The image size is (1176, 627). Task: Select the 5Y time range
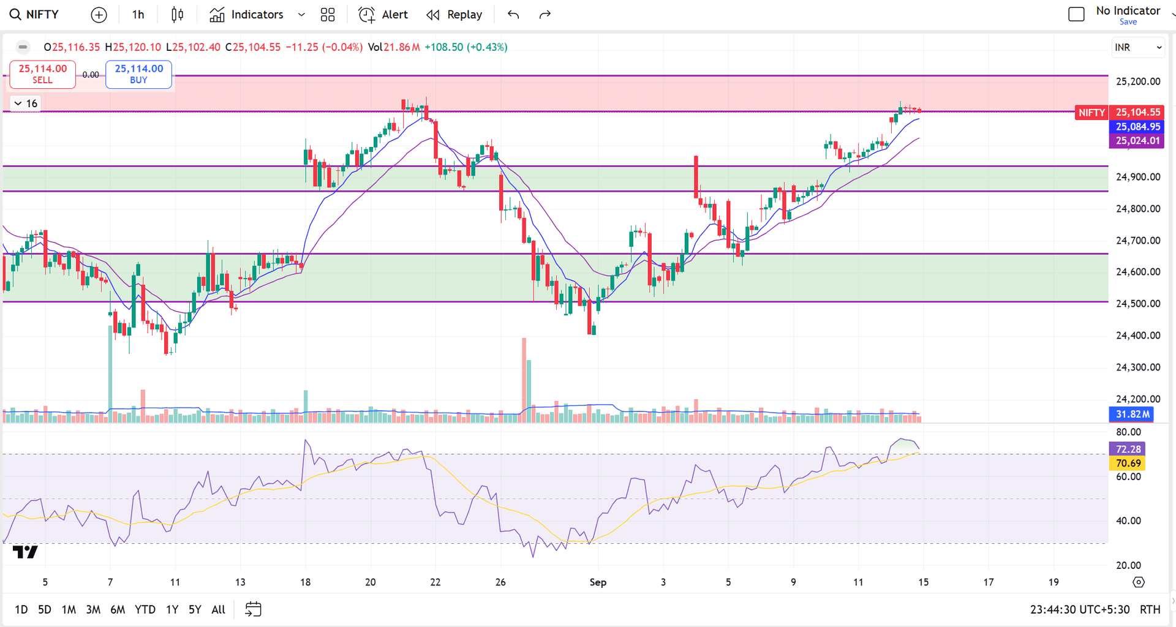pos(195,610)
